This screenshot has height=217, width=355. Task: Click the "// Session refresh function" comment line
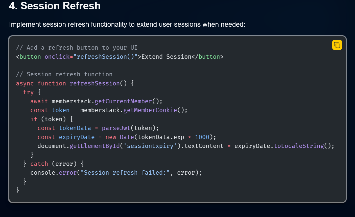click(x=64, y=74)
